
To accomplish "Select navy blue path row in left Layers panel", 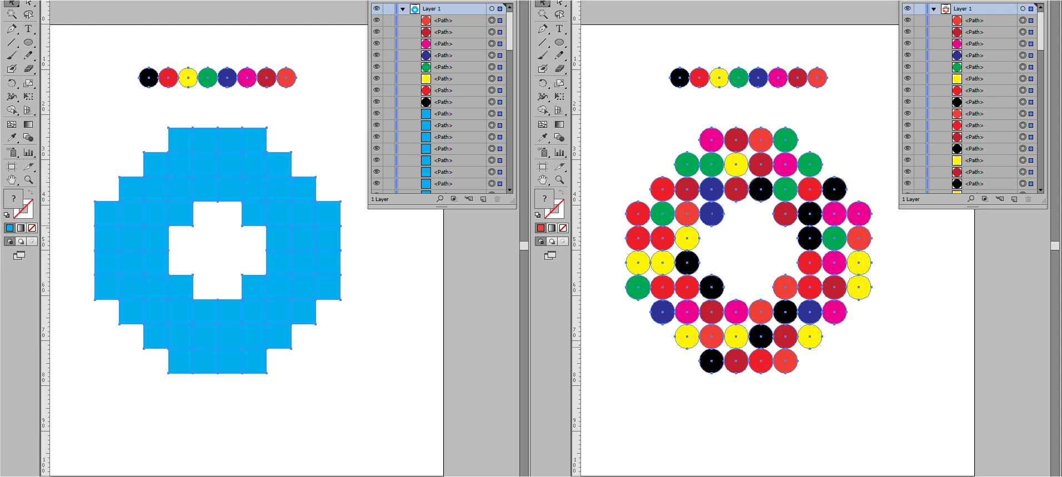I will pyautogui.click(x=438, y=55).
